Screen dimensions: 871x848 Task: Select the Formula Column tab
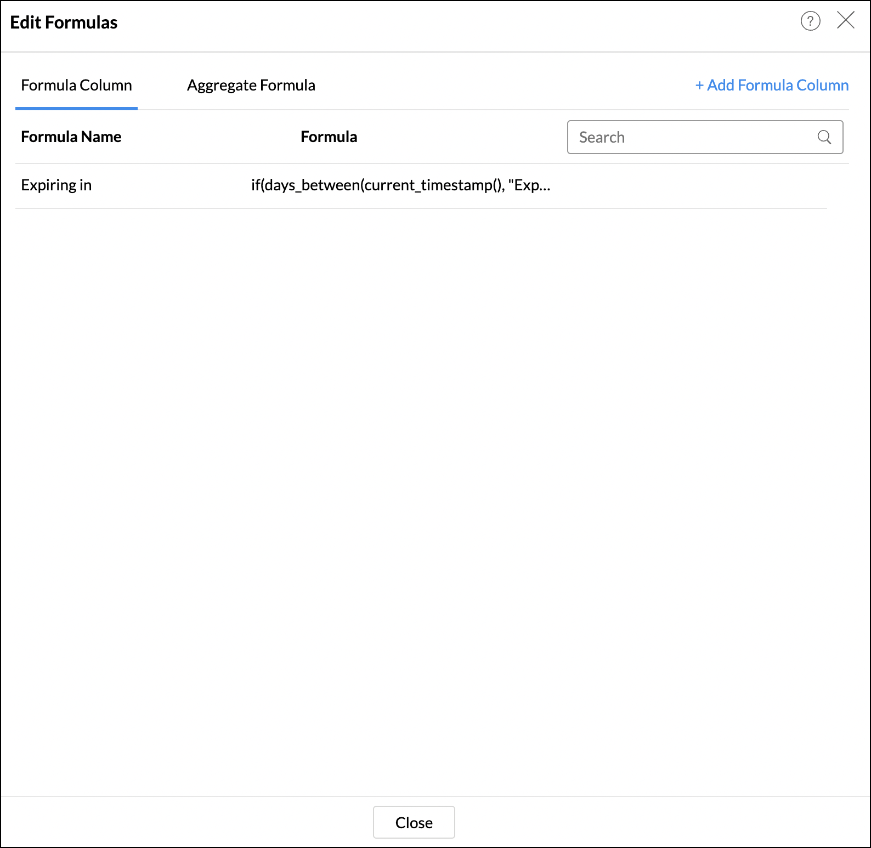(76, 86)
